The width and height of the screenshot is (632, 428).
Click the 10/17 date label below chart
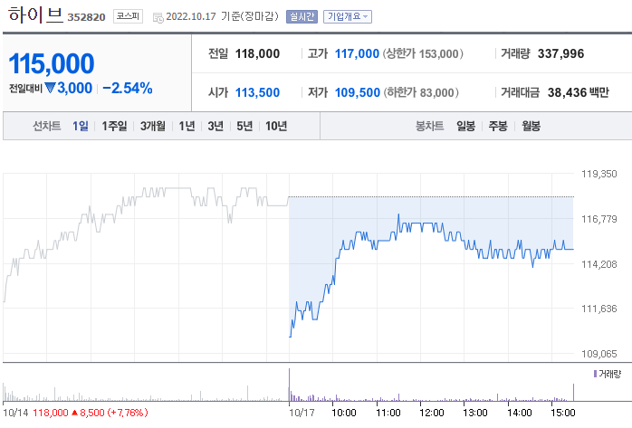pyautogui.click(x=302, y=413)
